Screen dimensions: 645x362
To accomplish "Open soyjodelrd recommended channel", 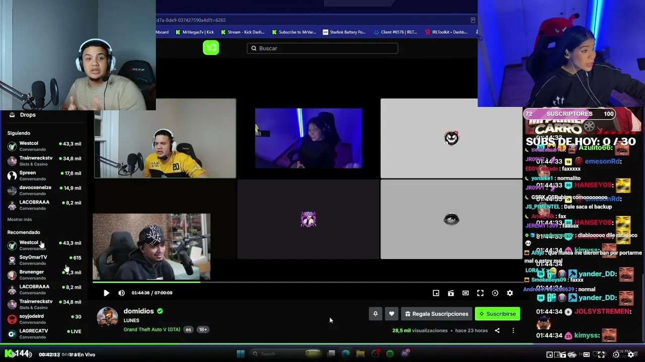I will (44, 319).
